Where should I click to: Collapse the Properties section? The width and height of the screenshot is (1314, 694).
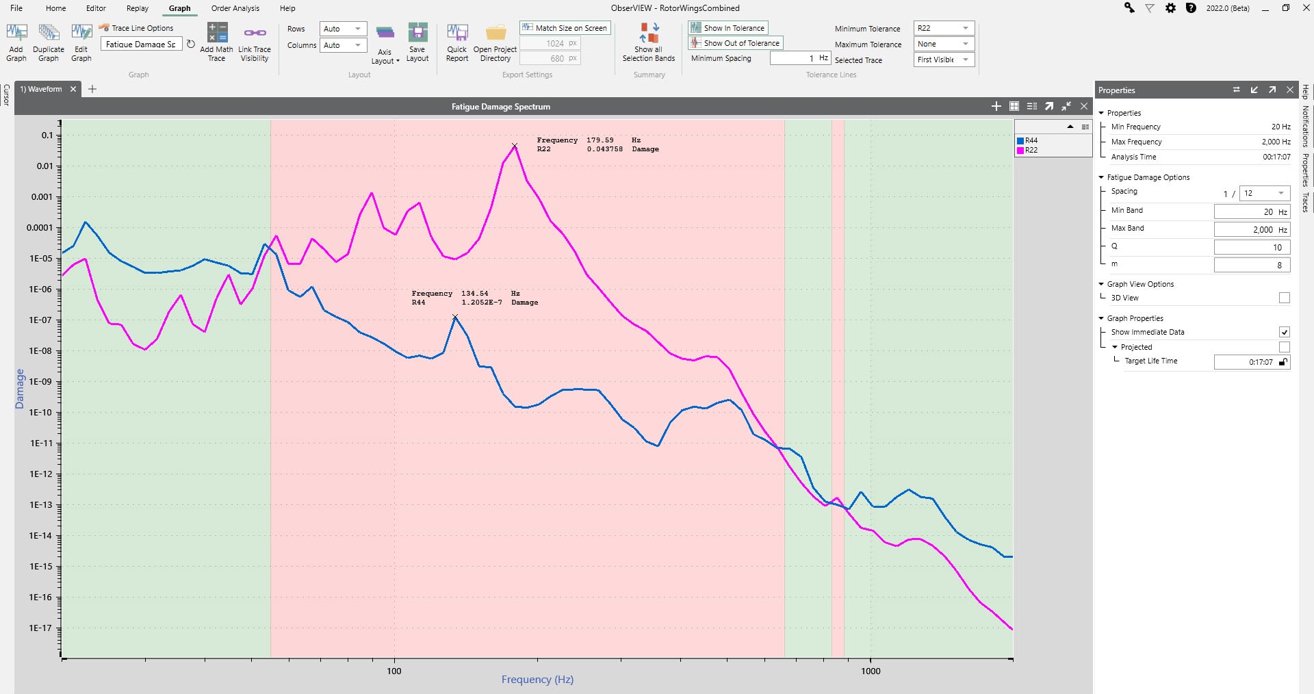1101,113
